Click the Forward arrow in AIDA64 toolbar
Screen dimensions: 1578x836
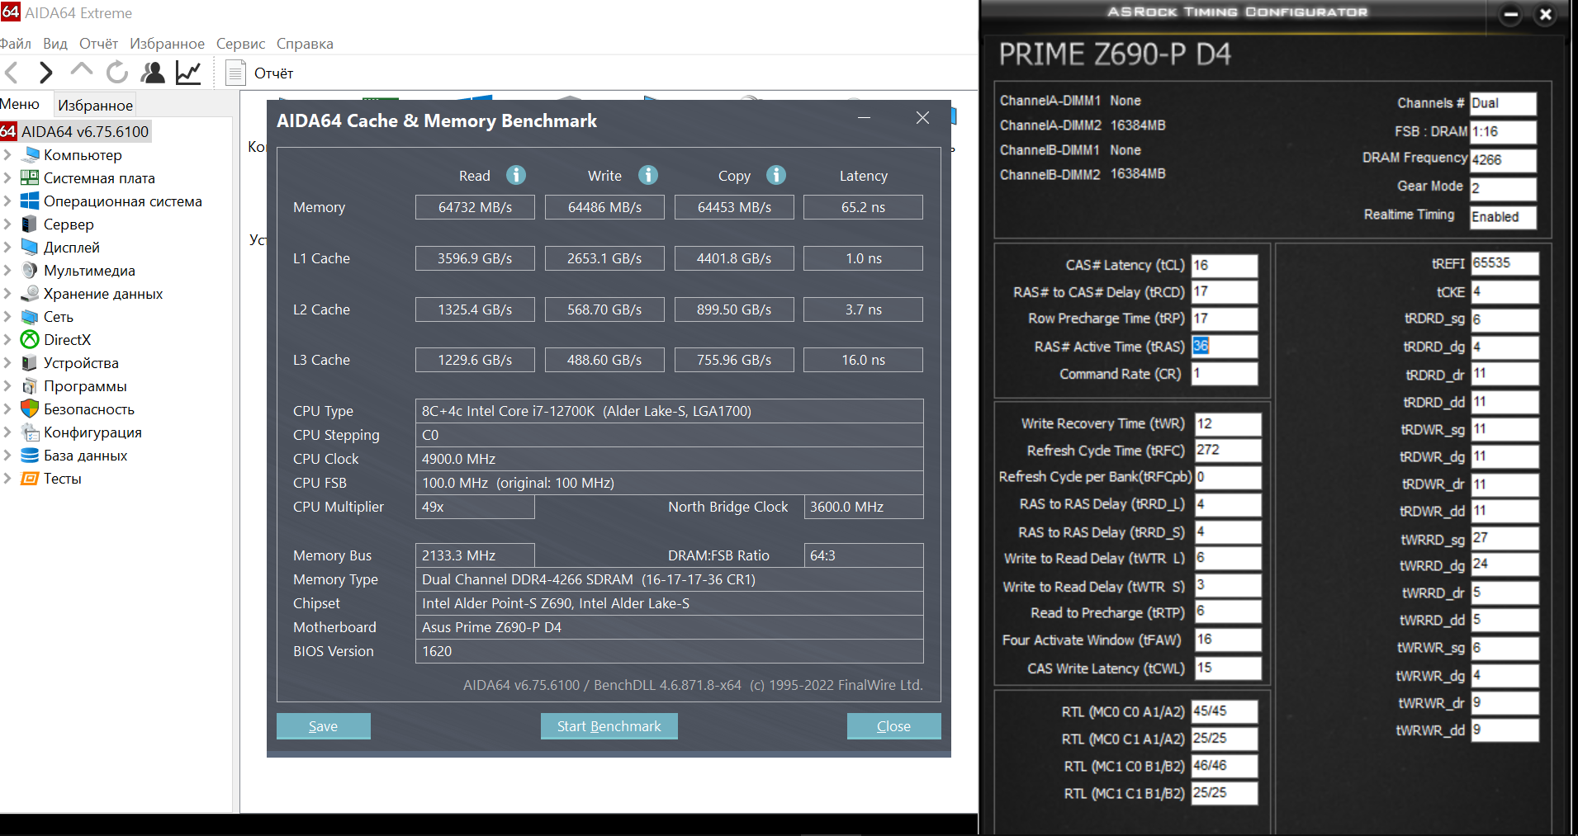pos(46,73)
